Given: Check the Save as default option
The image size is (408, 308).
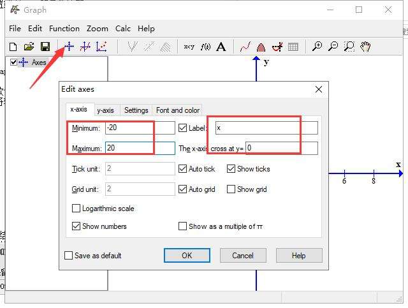Looking at the screenshot, I should (69, 256).
